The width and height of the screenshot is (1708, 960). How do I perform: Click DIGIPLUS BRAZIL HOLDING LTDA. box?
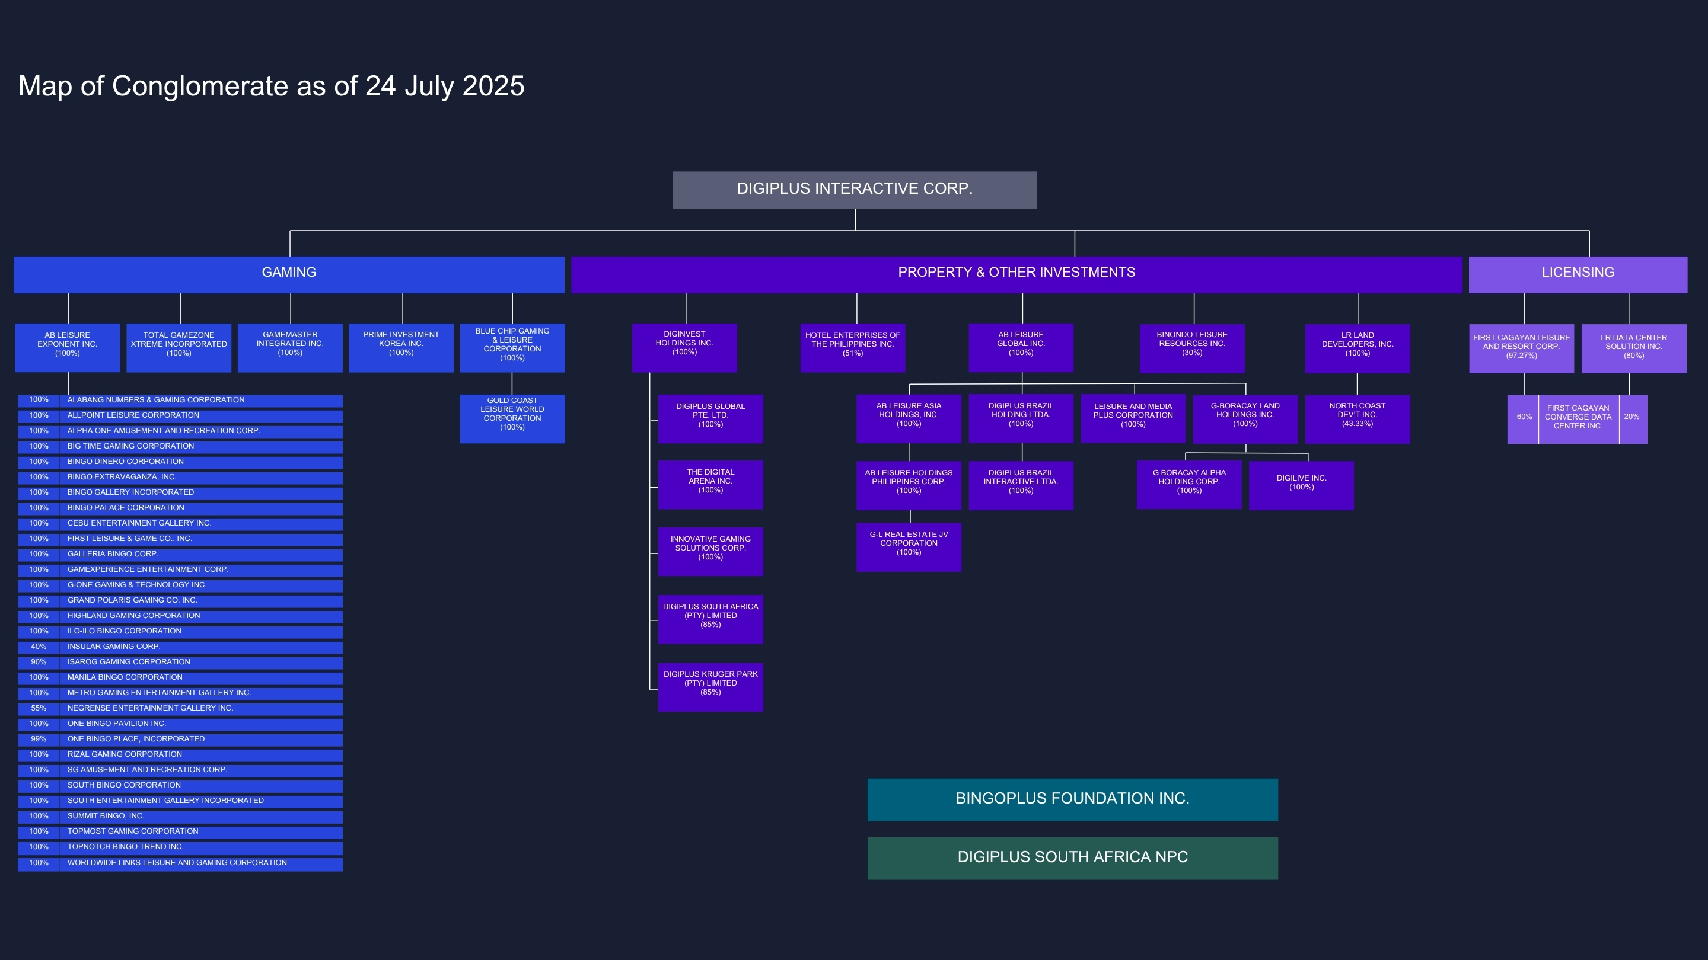[1021, 419]
